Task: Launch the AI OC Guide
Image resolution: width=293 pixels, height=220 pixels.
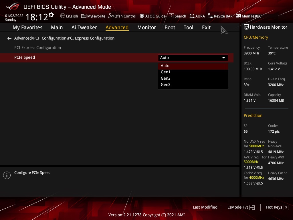Action: point(153,16)
